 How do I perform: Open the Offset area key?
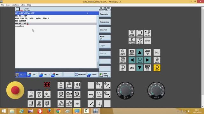pos(147,33)
